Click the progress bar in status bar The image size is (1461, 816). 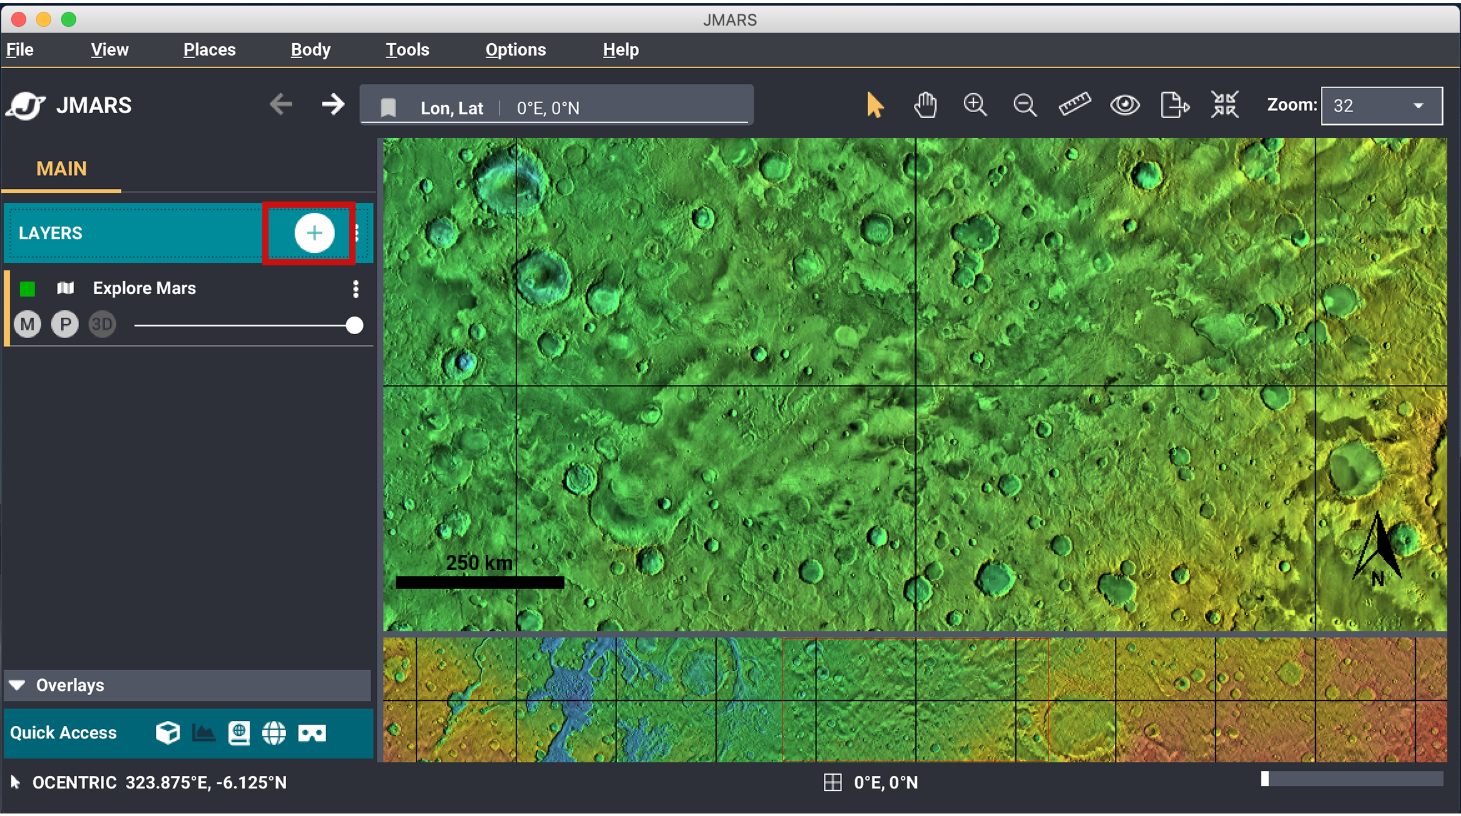[1352, 778]
